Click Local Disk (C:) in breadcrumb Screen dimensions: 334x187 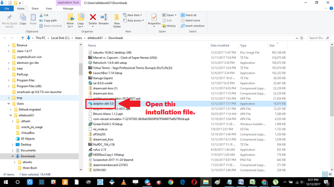point(60,38)
